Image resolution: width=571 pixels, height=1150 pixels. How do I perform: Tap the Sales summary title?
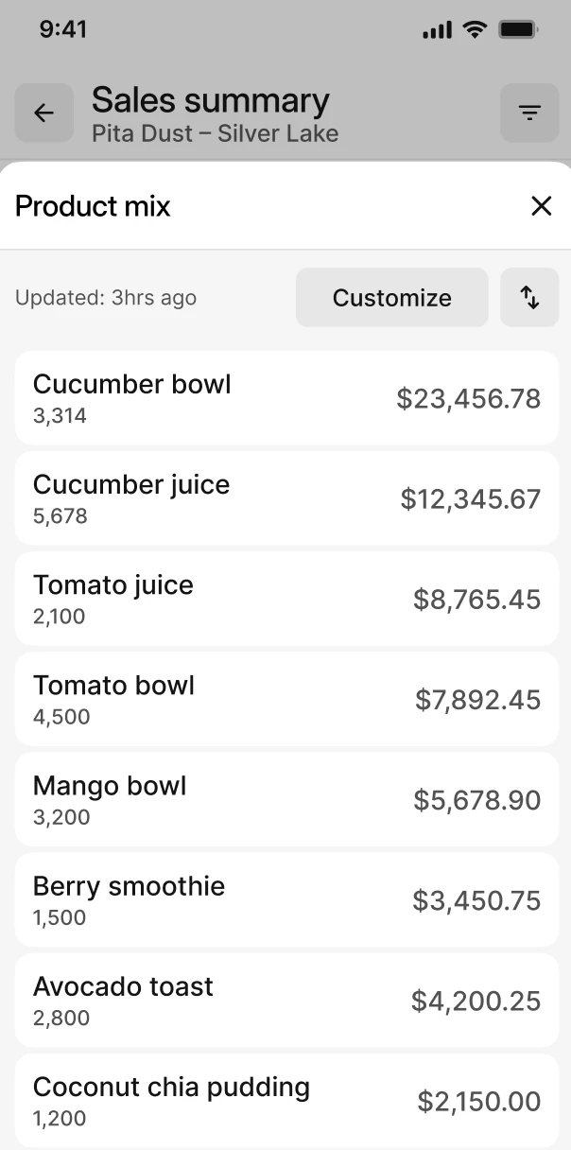pos(211,99)
